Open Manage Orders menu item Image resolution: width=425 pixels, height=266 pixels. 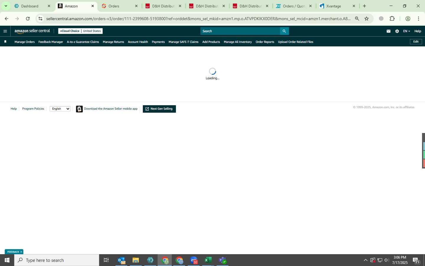(24, 42)
